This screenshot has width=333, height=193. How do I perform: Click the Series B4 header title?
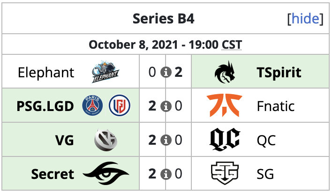[x=163, y=19]
